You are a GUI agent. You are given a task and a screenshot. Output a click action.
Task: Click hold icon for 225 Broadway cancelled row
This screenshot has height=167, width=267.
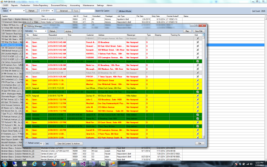tap(198, 73)
